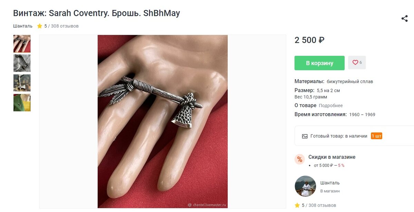Switch to the 308 отзывов reviews section
414x212 pixels.
tap(65, 25)
